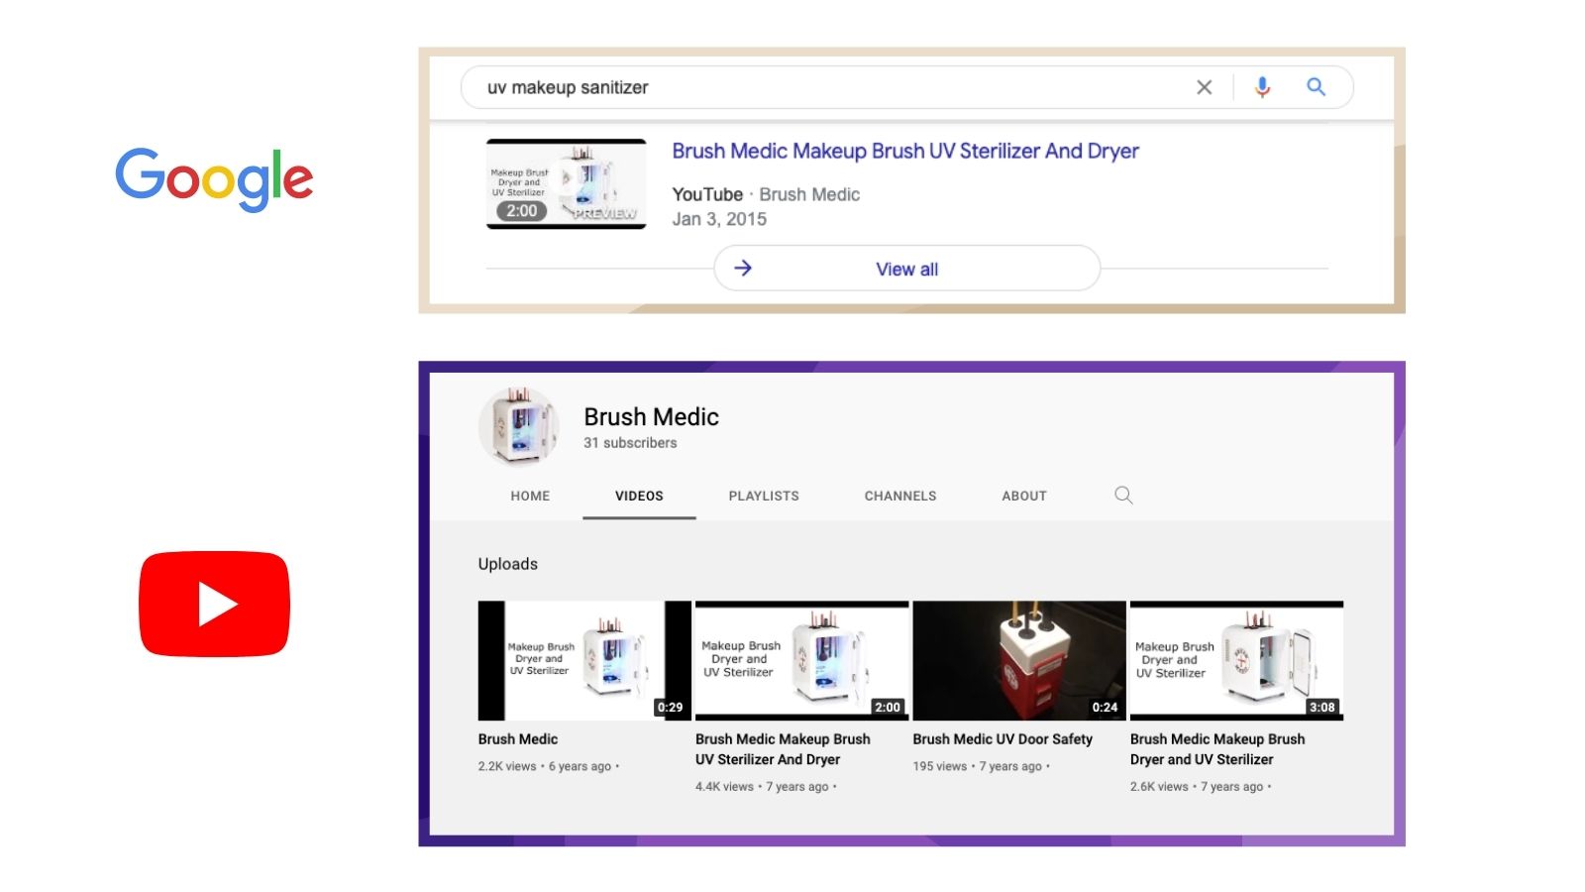Open the PLAYLISTS tab
This screenshot has height=892, width=1585.
click(x=764, y=496)
